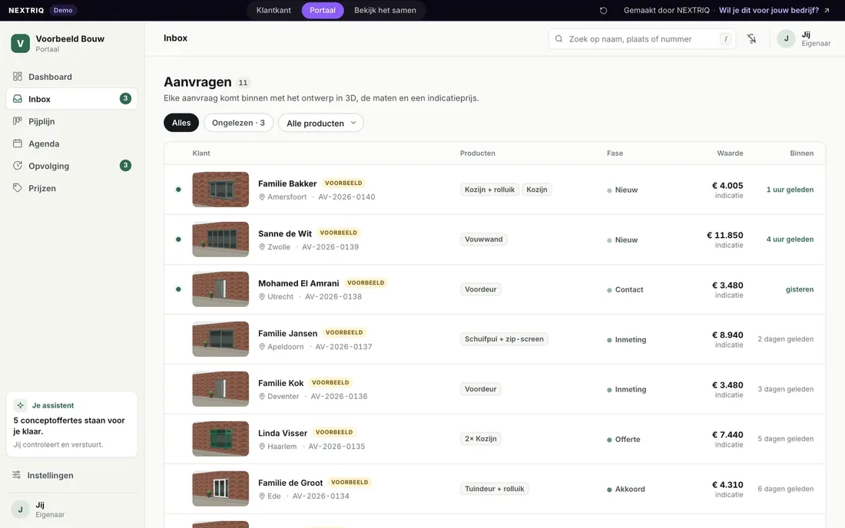This screenshot has width=845, height=528.
Task: Click the Vouwwand product tag
Action: coord(483,239)
